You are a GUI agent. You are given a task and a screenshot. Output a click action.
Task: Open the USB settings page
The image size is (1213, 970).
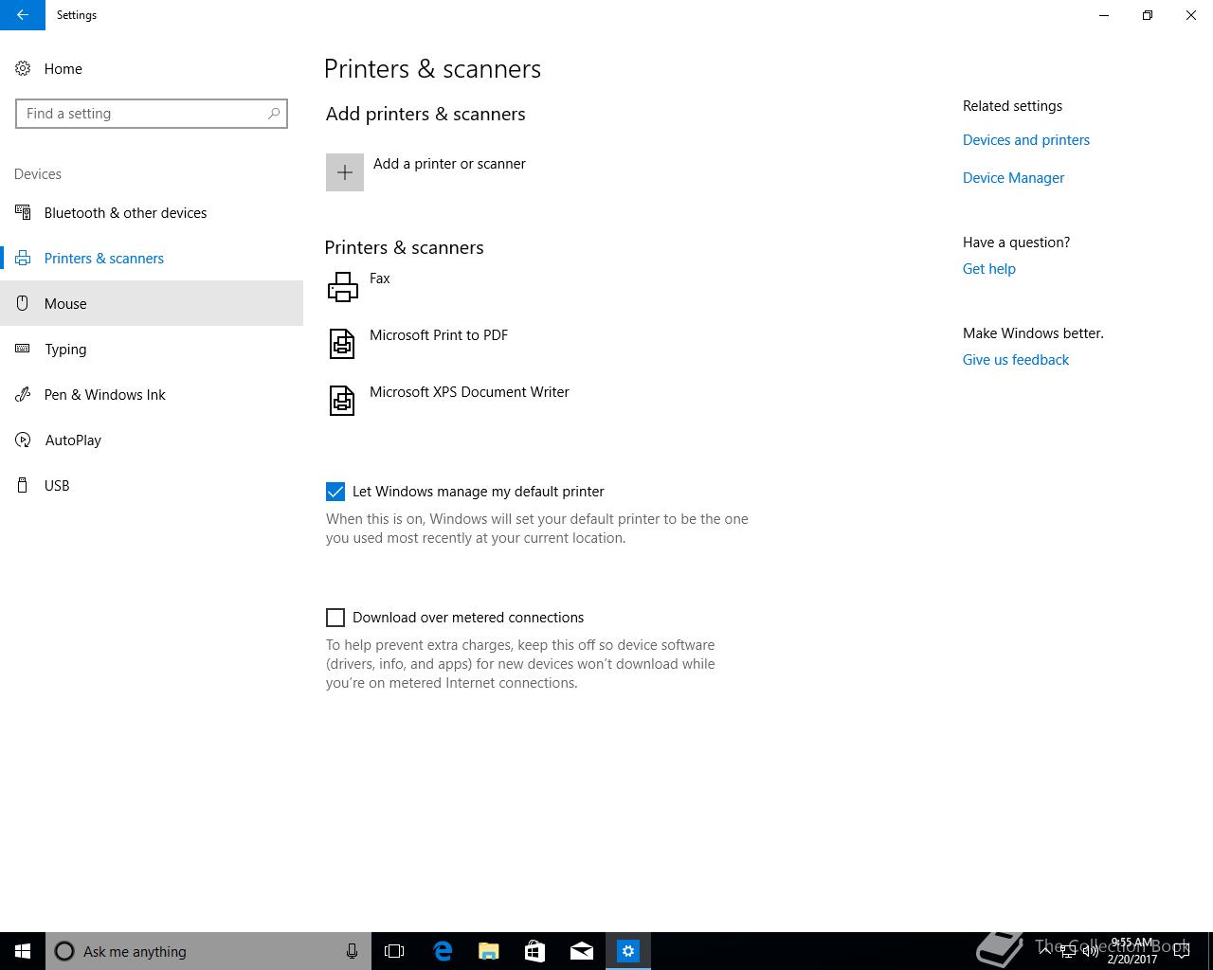tap(152, 486)
